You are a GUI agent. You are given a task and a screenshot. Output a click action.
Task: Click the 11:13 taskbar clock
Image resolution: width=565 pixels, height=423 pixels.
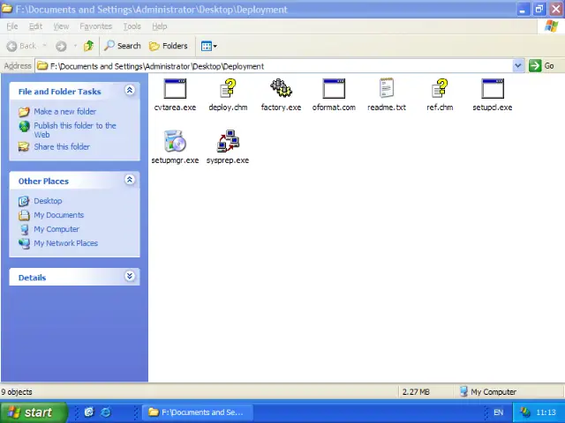(x=546, y=412)
